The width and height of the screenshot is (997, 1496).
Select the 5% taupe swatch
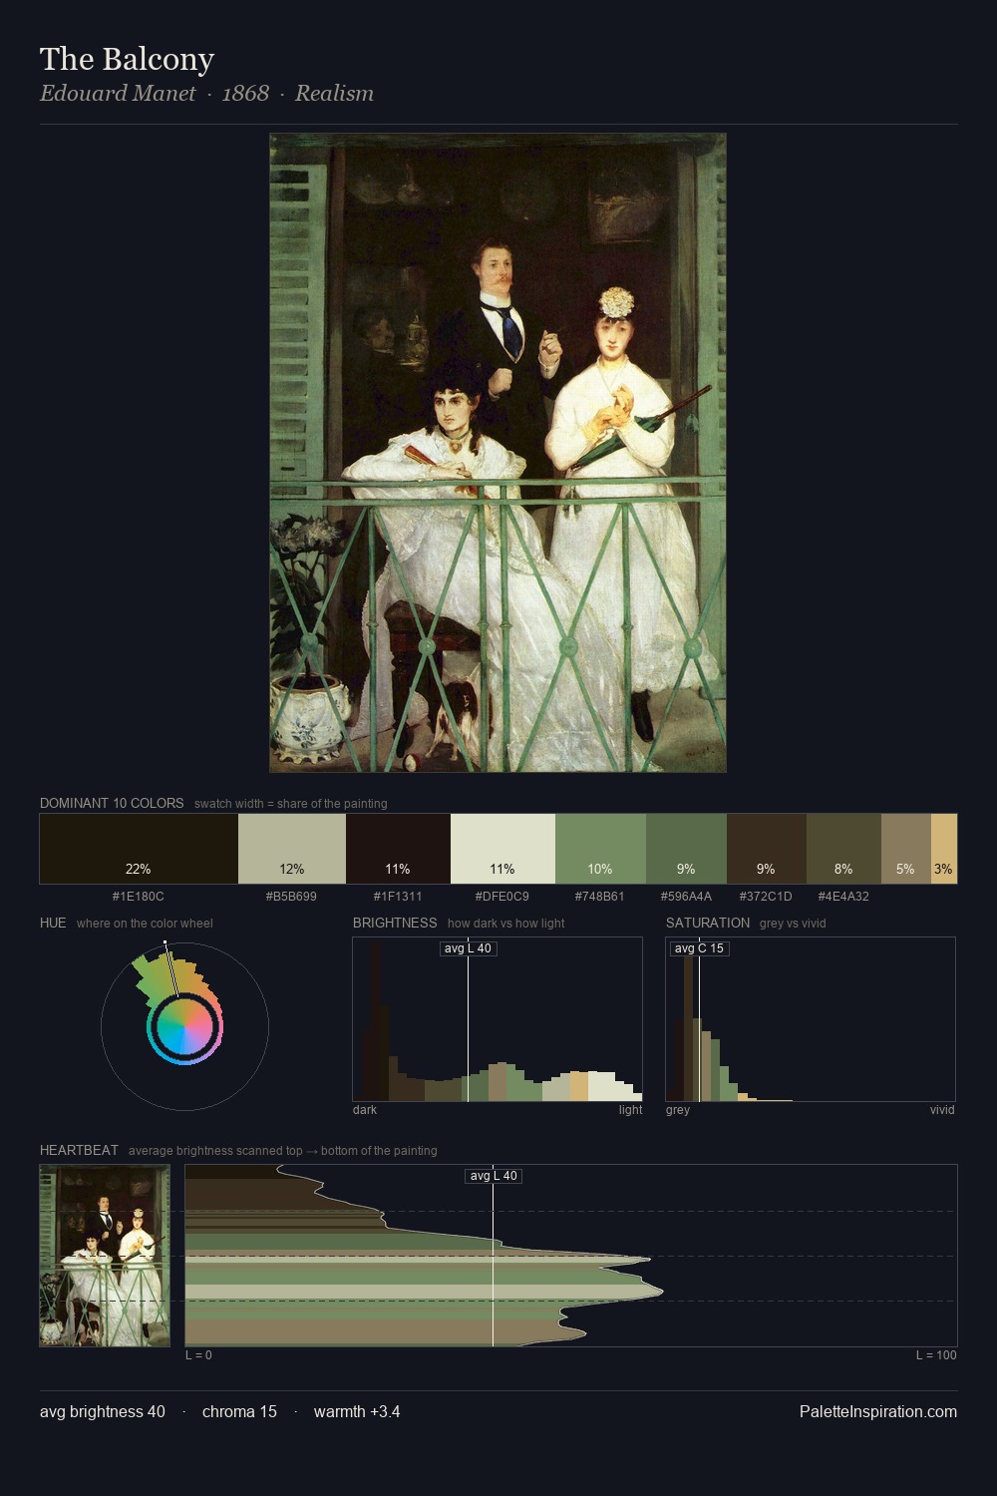point(905,849)
